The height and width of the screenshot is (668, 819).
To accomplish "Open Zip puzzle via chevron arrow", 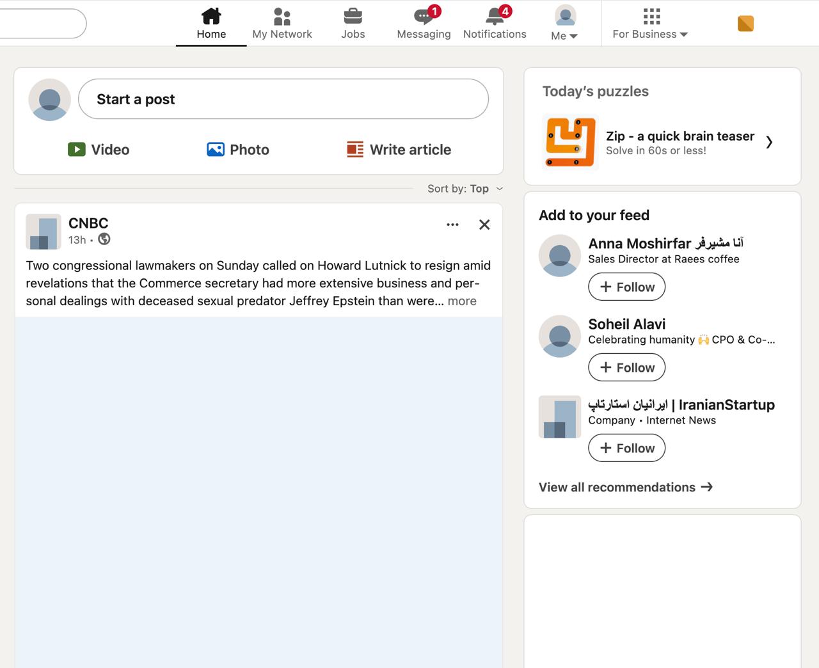I will pyautogui.click(x=769, y=142).
